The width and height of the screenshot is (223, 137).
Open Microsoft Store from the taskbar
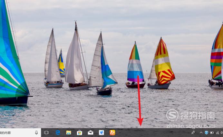click(x=80, y=133)
